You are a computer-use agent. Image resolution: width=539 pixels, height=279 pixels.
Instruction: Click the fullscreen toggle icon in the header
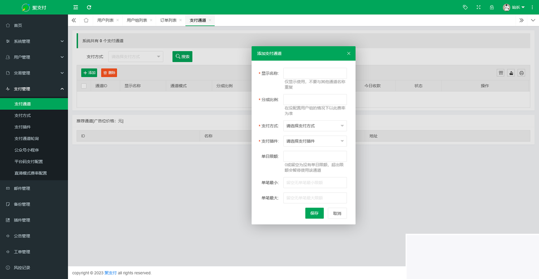[x=478, y=7]
